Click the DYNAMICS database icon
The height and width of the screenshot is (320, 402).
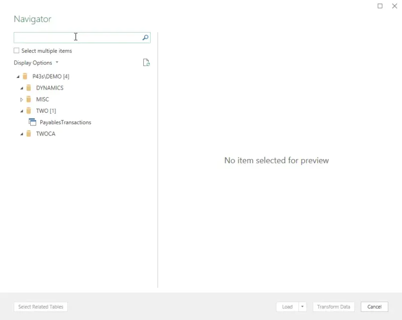coord(29,88)
